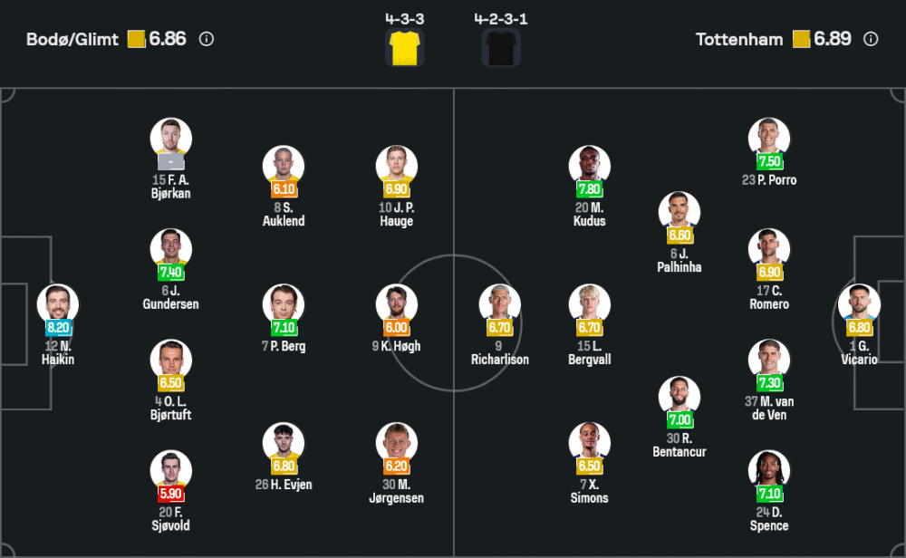906x558 pixels.
Task: Click K. Høgh's 6.00 rating badge
Action: 397,328
